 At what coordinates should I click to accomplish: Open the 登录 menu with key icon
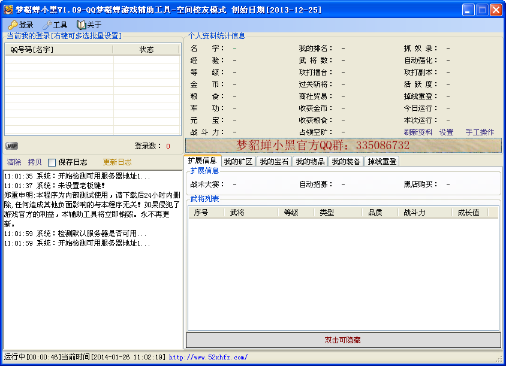[x=21, y=25]
